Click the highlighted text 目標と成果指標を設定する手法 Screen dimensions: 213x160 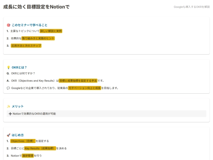pyautogui.click(x=78, y=81)
